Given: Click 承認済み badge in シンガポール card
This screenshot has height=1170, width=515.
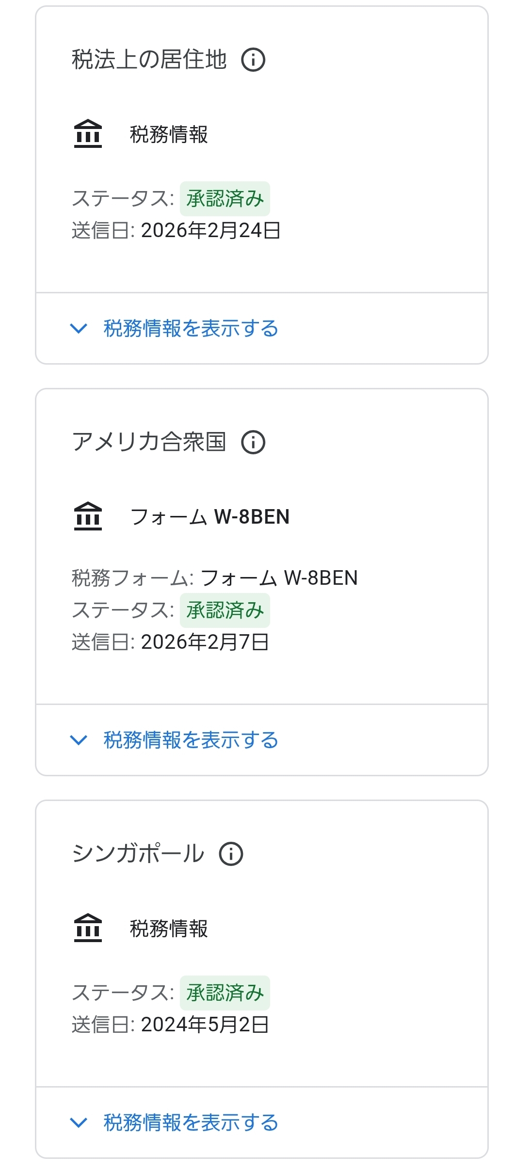Looking at the screenshot, I should 225,993.
